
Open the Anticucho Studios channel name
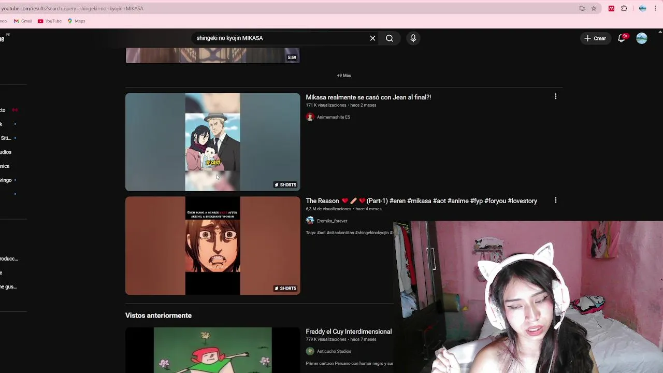pyautogui.click(x=334, y=351)
